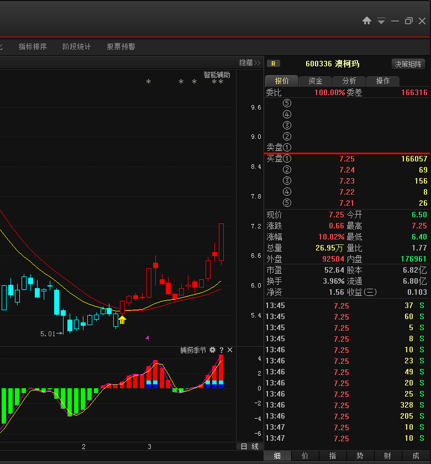Open the window menu arrow icon

pos(381,21)
